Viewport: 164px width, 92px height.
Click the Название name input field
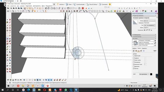(x=150, y=23)
